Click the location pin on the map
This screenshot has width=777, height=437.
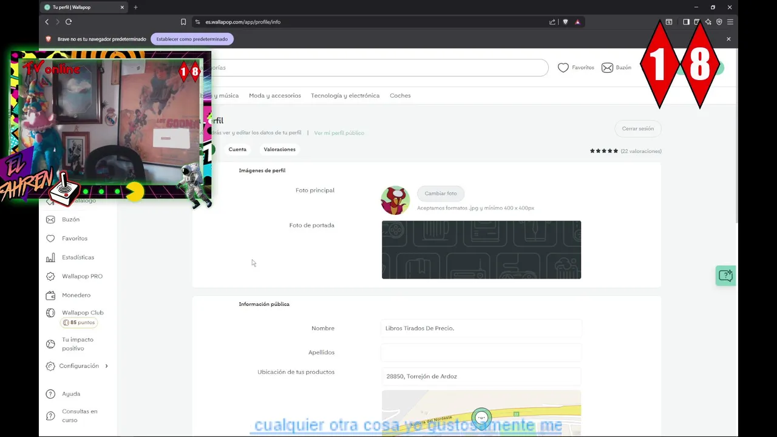tap(481, 418)
